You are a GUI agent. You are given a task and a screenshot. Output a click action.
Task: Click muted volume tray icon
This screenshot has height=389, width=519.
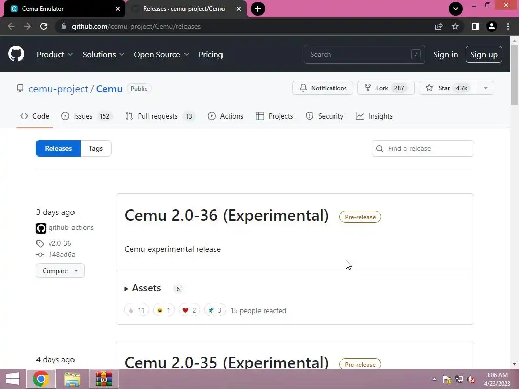[x=471, y=379]
